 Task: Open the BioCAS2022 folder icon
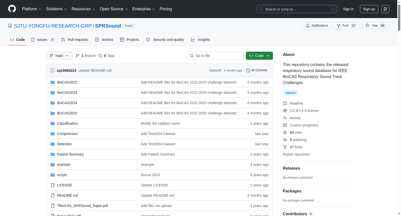(53, 82)
